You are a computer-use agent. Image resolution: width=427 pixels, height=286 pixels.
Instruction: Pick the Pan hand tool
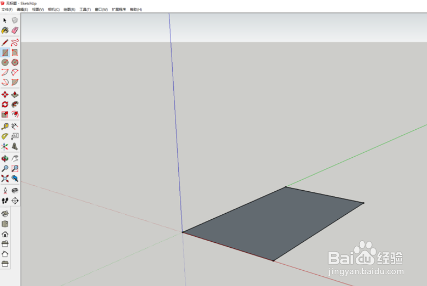pyautogui.click(x=15, y=158)
